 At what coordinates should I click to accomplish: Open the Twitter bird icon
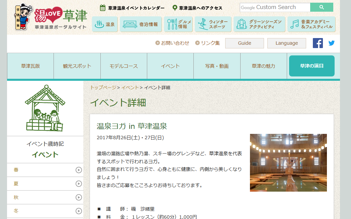(x=332, y=43)
